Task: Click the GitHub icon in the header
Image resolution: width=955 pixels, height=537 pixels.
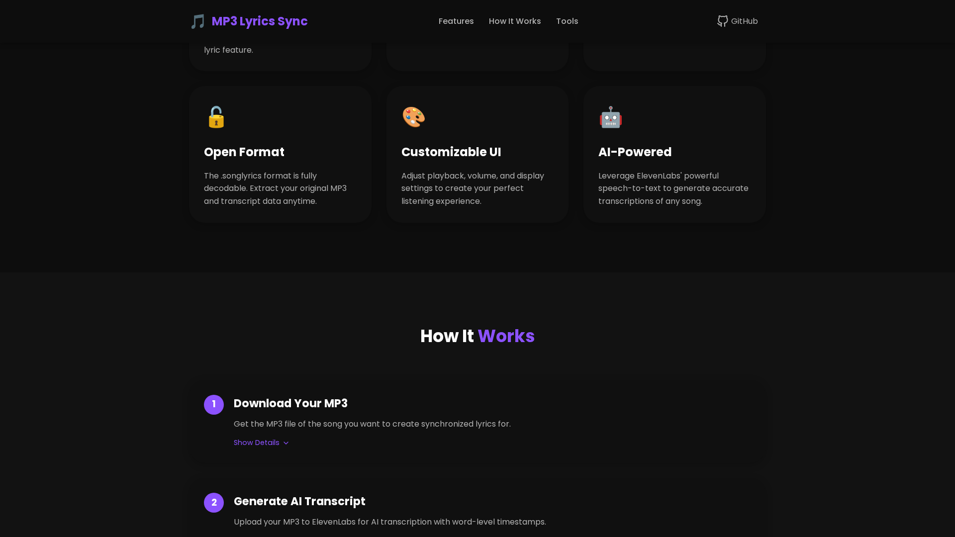Action: [722, 21]
